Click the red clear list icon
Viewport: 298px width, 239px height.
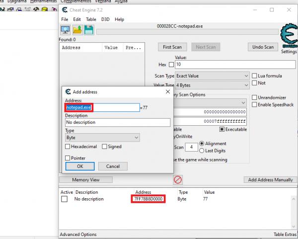point(177,179)
